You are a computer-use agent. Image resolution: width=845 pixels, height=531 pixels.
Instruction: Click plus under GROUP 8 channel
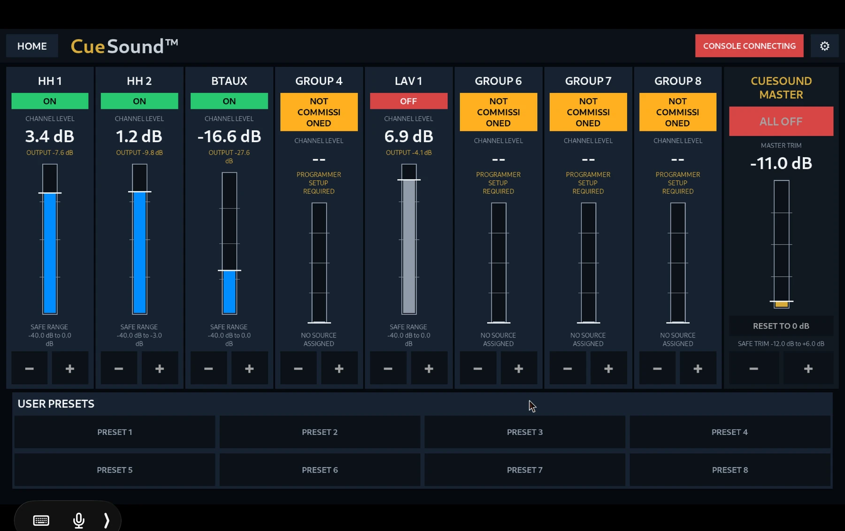tap(698, 369)
